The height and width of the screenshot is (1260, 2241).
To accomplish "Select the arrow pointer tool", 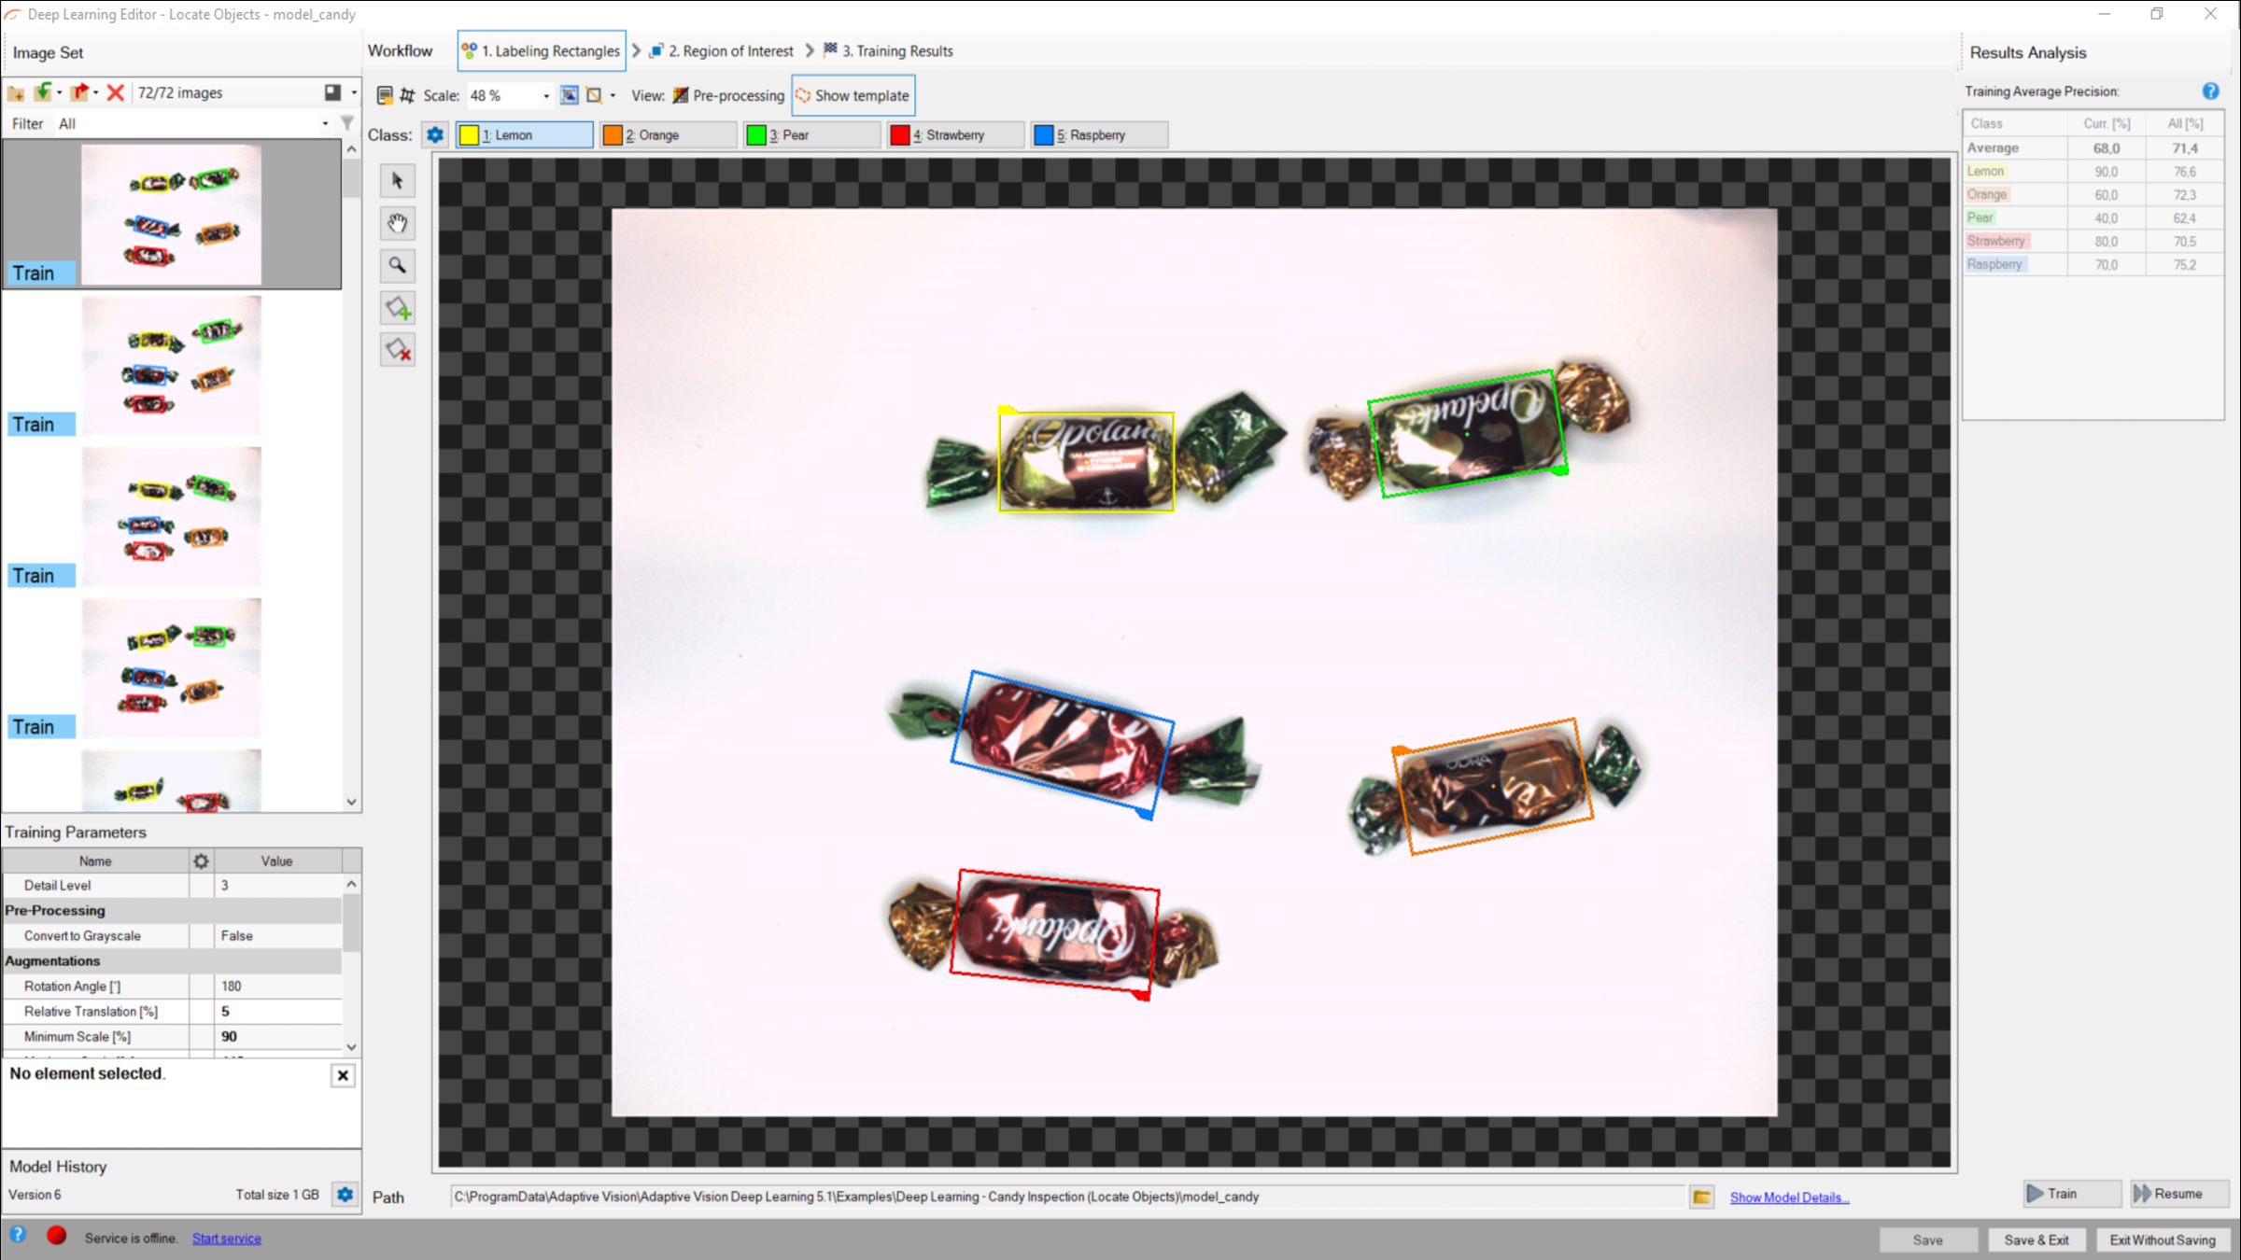I will 397,181.
